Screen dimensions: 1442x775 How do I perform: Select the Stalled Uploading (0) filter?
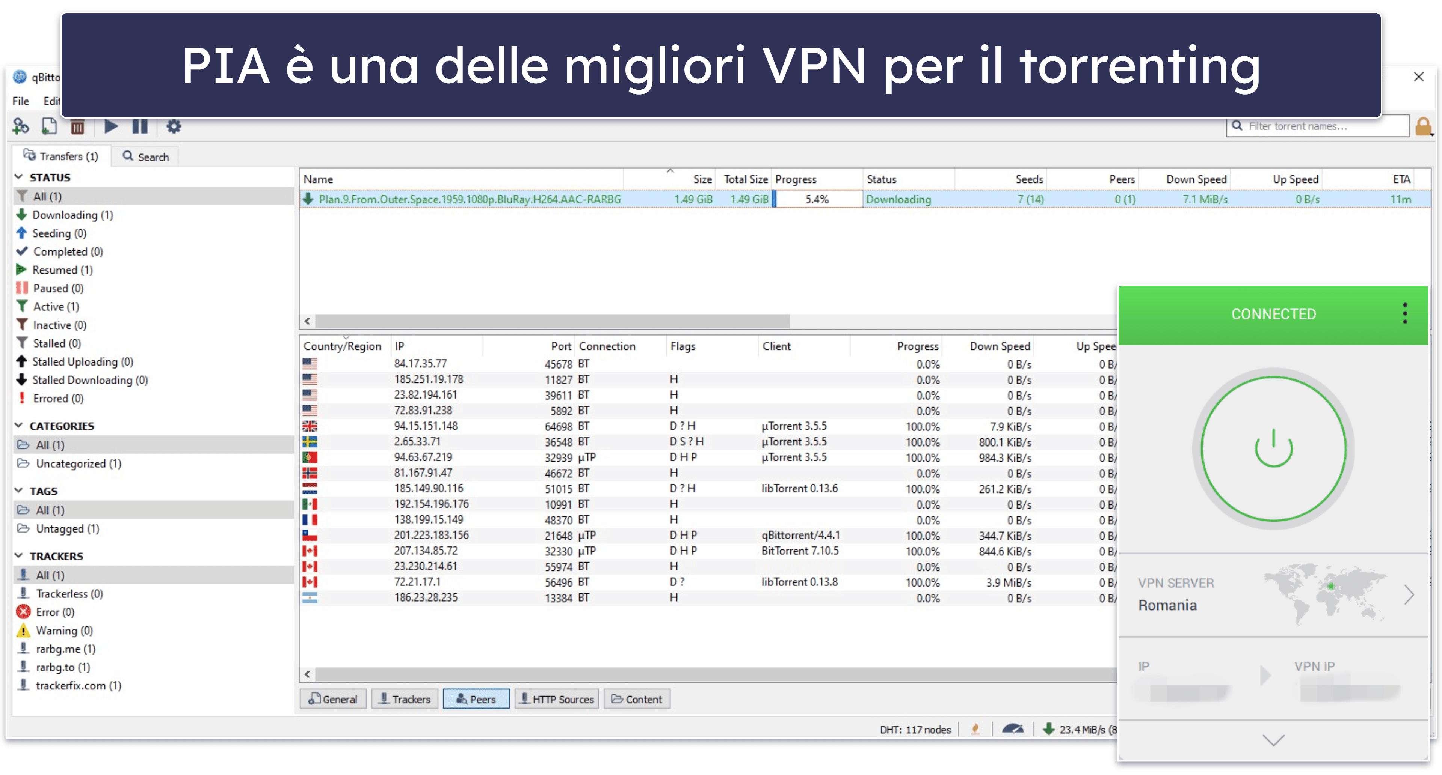[x=74, y=362]
